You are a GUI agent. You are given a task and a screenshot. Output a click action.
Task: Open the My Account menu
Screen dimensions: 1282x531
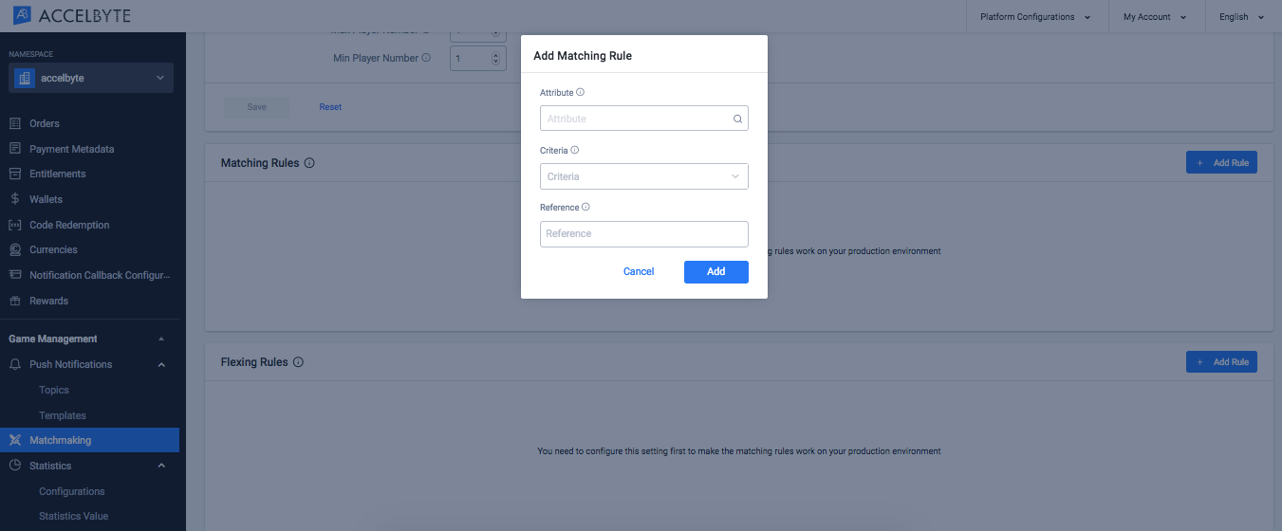(1155, 17)
